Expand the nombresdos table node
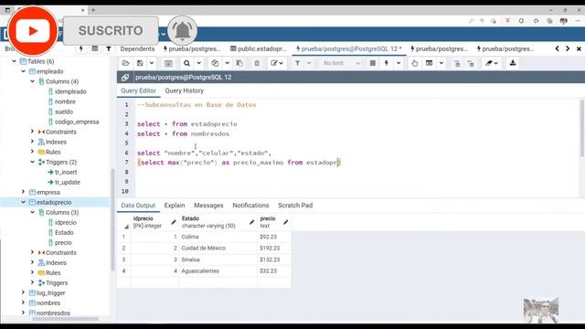This screenshot has height=329, width=585. pos(24,313)
